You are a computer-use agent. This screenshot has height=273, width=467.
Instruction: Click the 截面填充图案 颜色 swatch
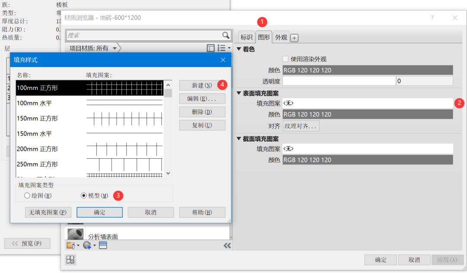(368, 160)
